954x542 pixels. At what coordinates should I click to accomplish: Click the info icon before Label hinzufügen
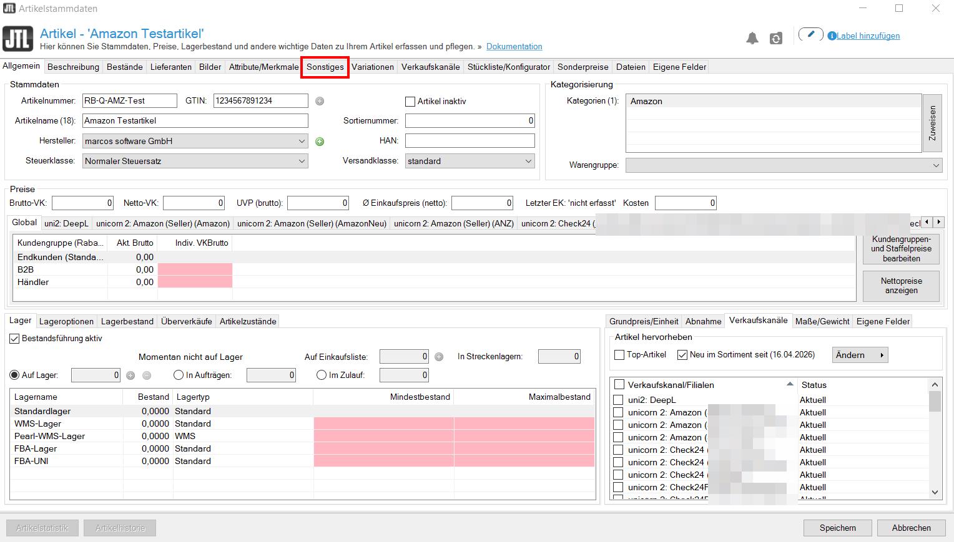point(832,36)
